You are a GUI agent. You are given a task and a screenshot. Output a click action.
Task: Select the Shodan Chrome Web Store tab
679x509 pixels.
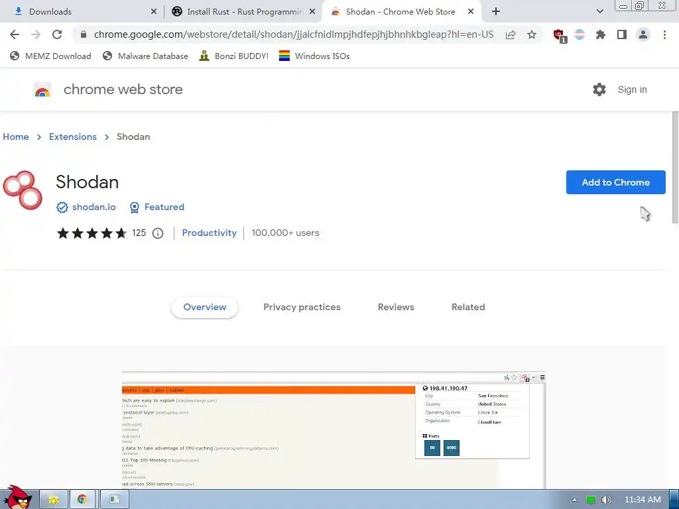[x=401, y=12]
